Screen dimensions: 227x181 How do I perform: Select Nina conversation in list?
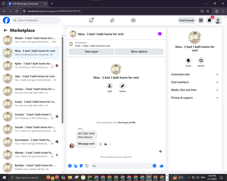[x=30, y=53]
